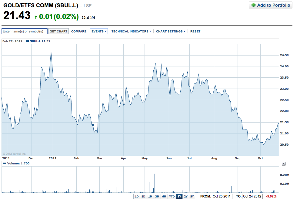Select the 2Y range tab

click(186, 197)
